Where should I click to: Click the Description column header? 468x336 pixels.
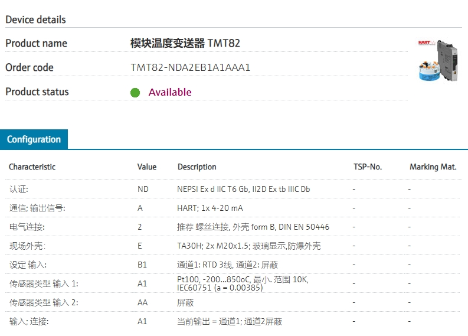(197, 167)
